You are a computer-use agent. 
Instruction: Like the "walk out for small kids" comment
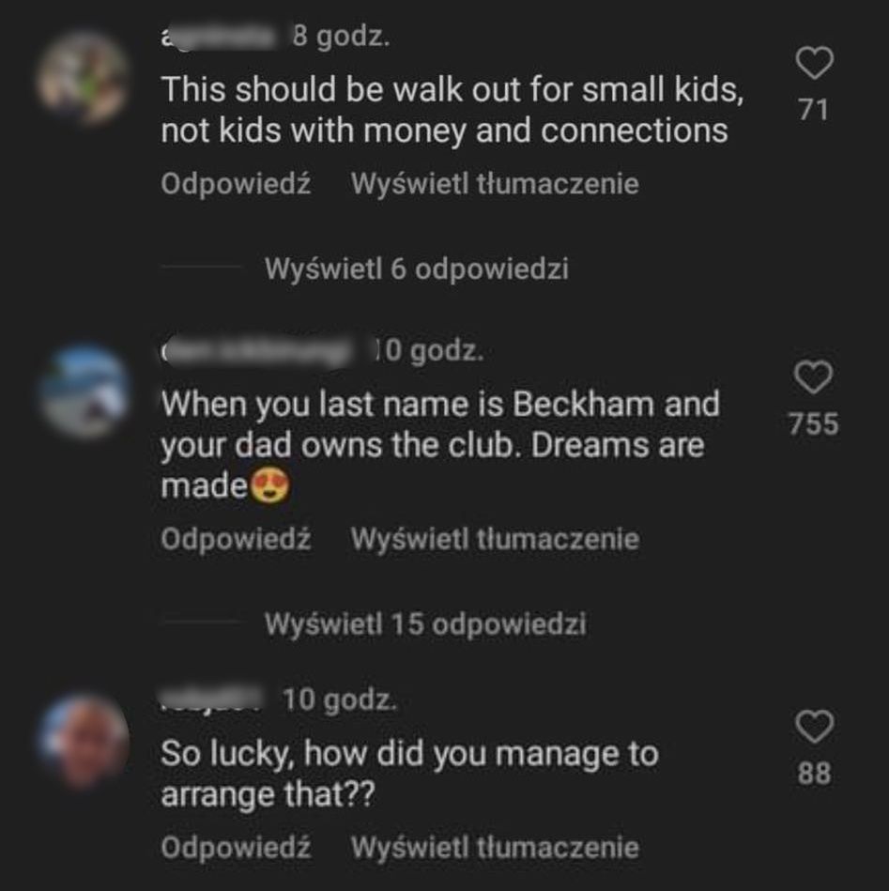pyautogui.click(x=813, y=65)
